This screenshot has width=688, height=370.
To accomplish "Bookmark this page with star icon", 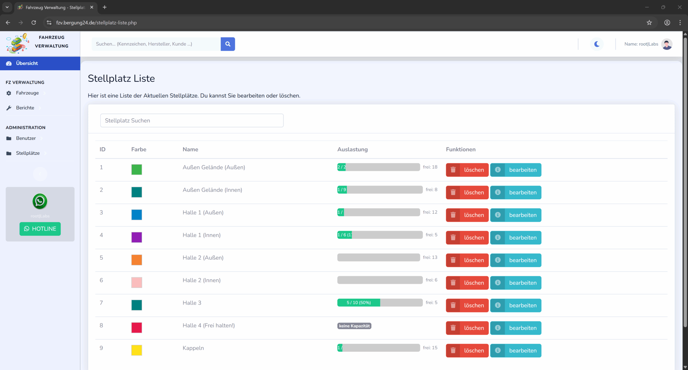I will [x=649, y=23].
